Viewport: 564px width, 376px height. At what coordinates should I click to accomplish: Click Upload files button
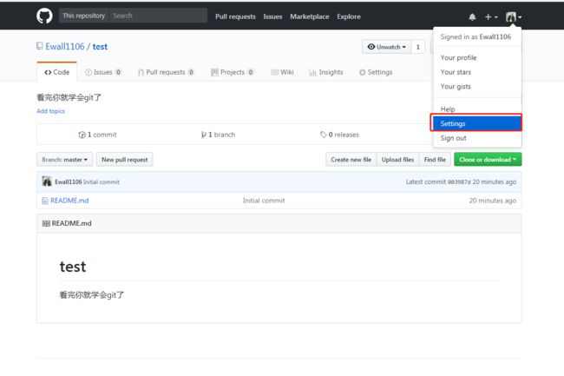pos(397,160)
